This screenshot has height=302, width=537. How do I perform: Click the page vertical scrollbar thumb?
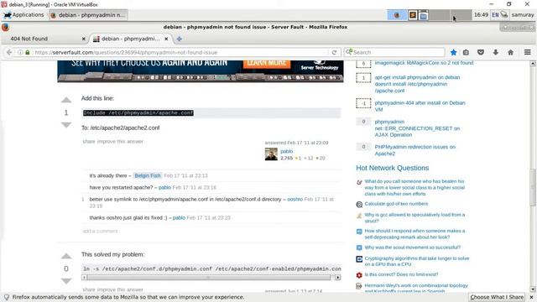[533, 187]
